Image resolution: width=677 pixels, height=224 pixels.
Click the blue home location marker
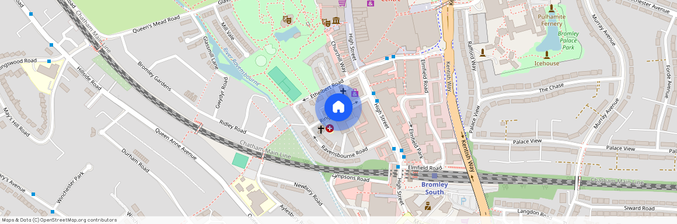click(338, 107)
